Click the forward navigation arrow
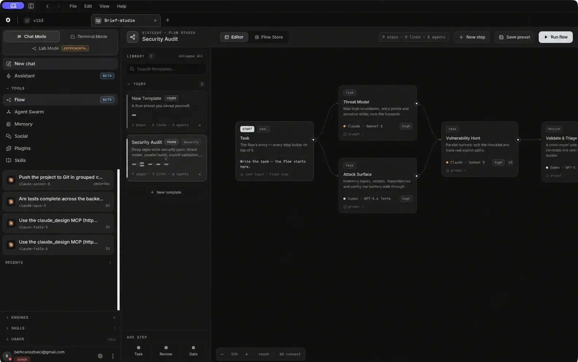 pyautogui.click(x=58, y=6)
